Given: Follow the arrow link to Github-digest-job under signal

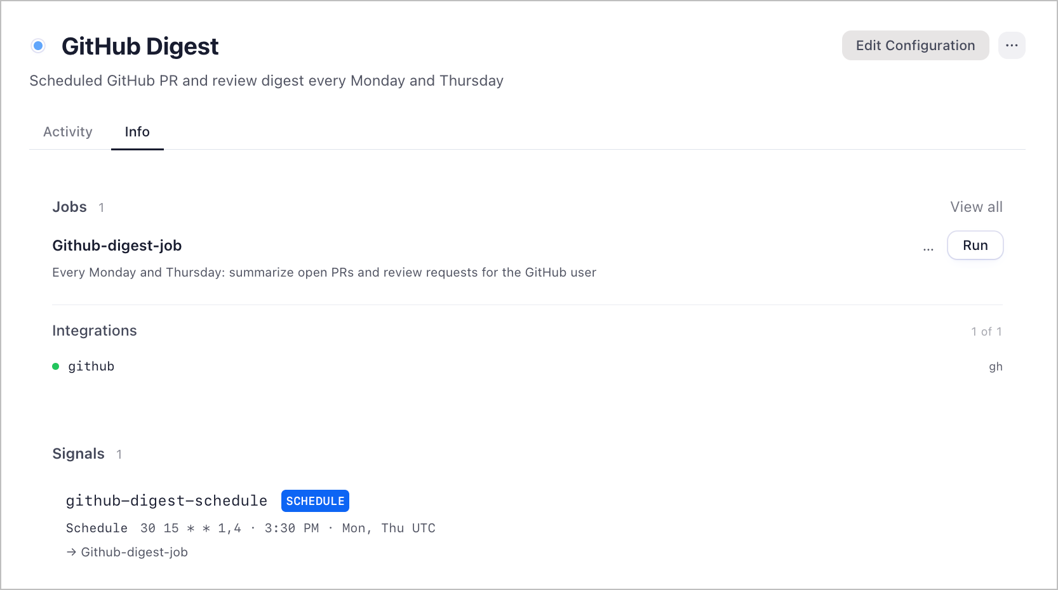Looking at the screenshot, I should click(x=127, y=552).
